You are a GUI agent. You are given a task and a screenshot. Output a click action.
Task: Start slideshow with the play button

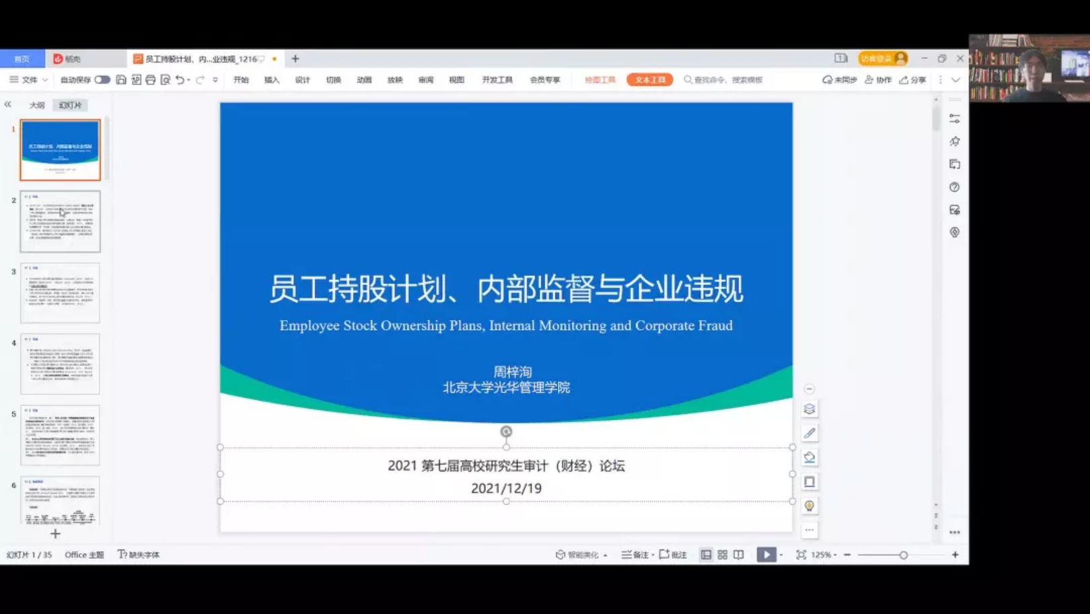(x=766, y=555)
